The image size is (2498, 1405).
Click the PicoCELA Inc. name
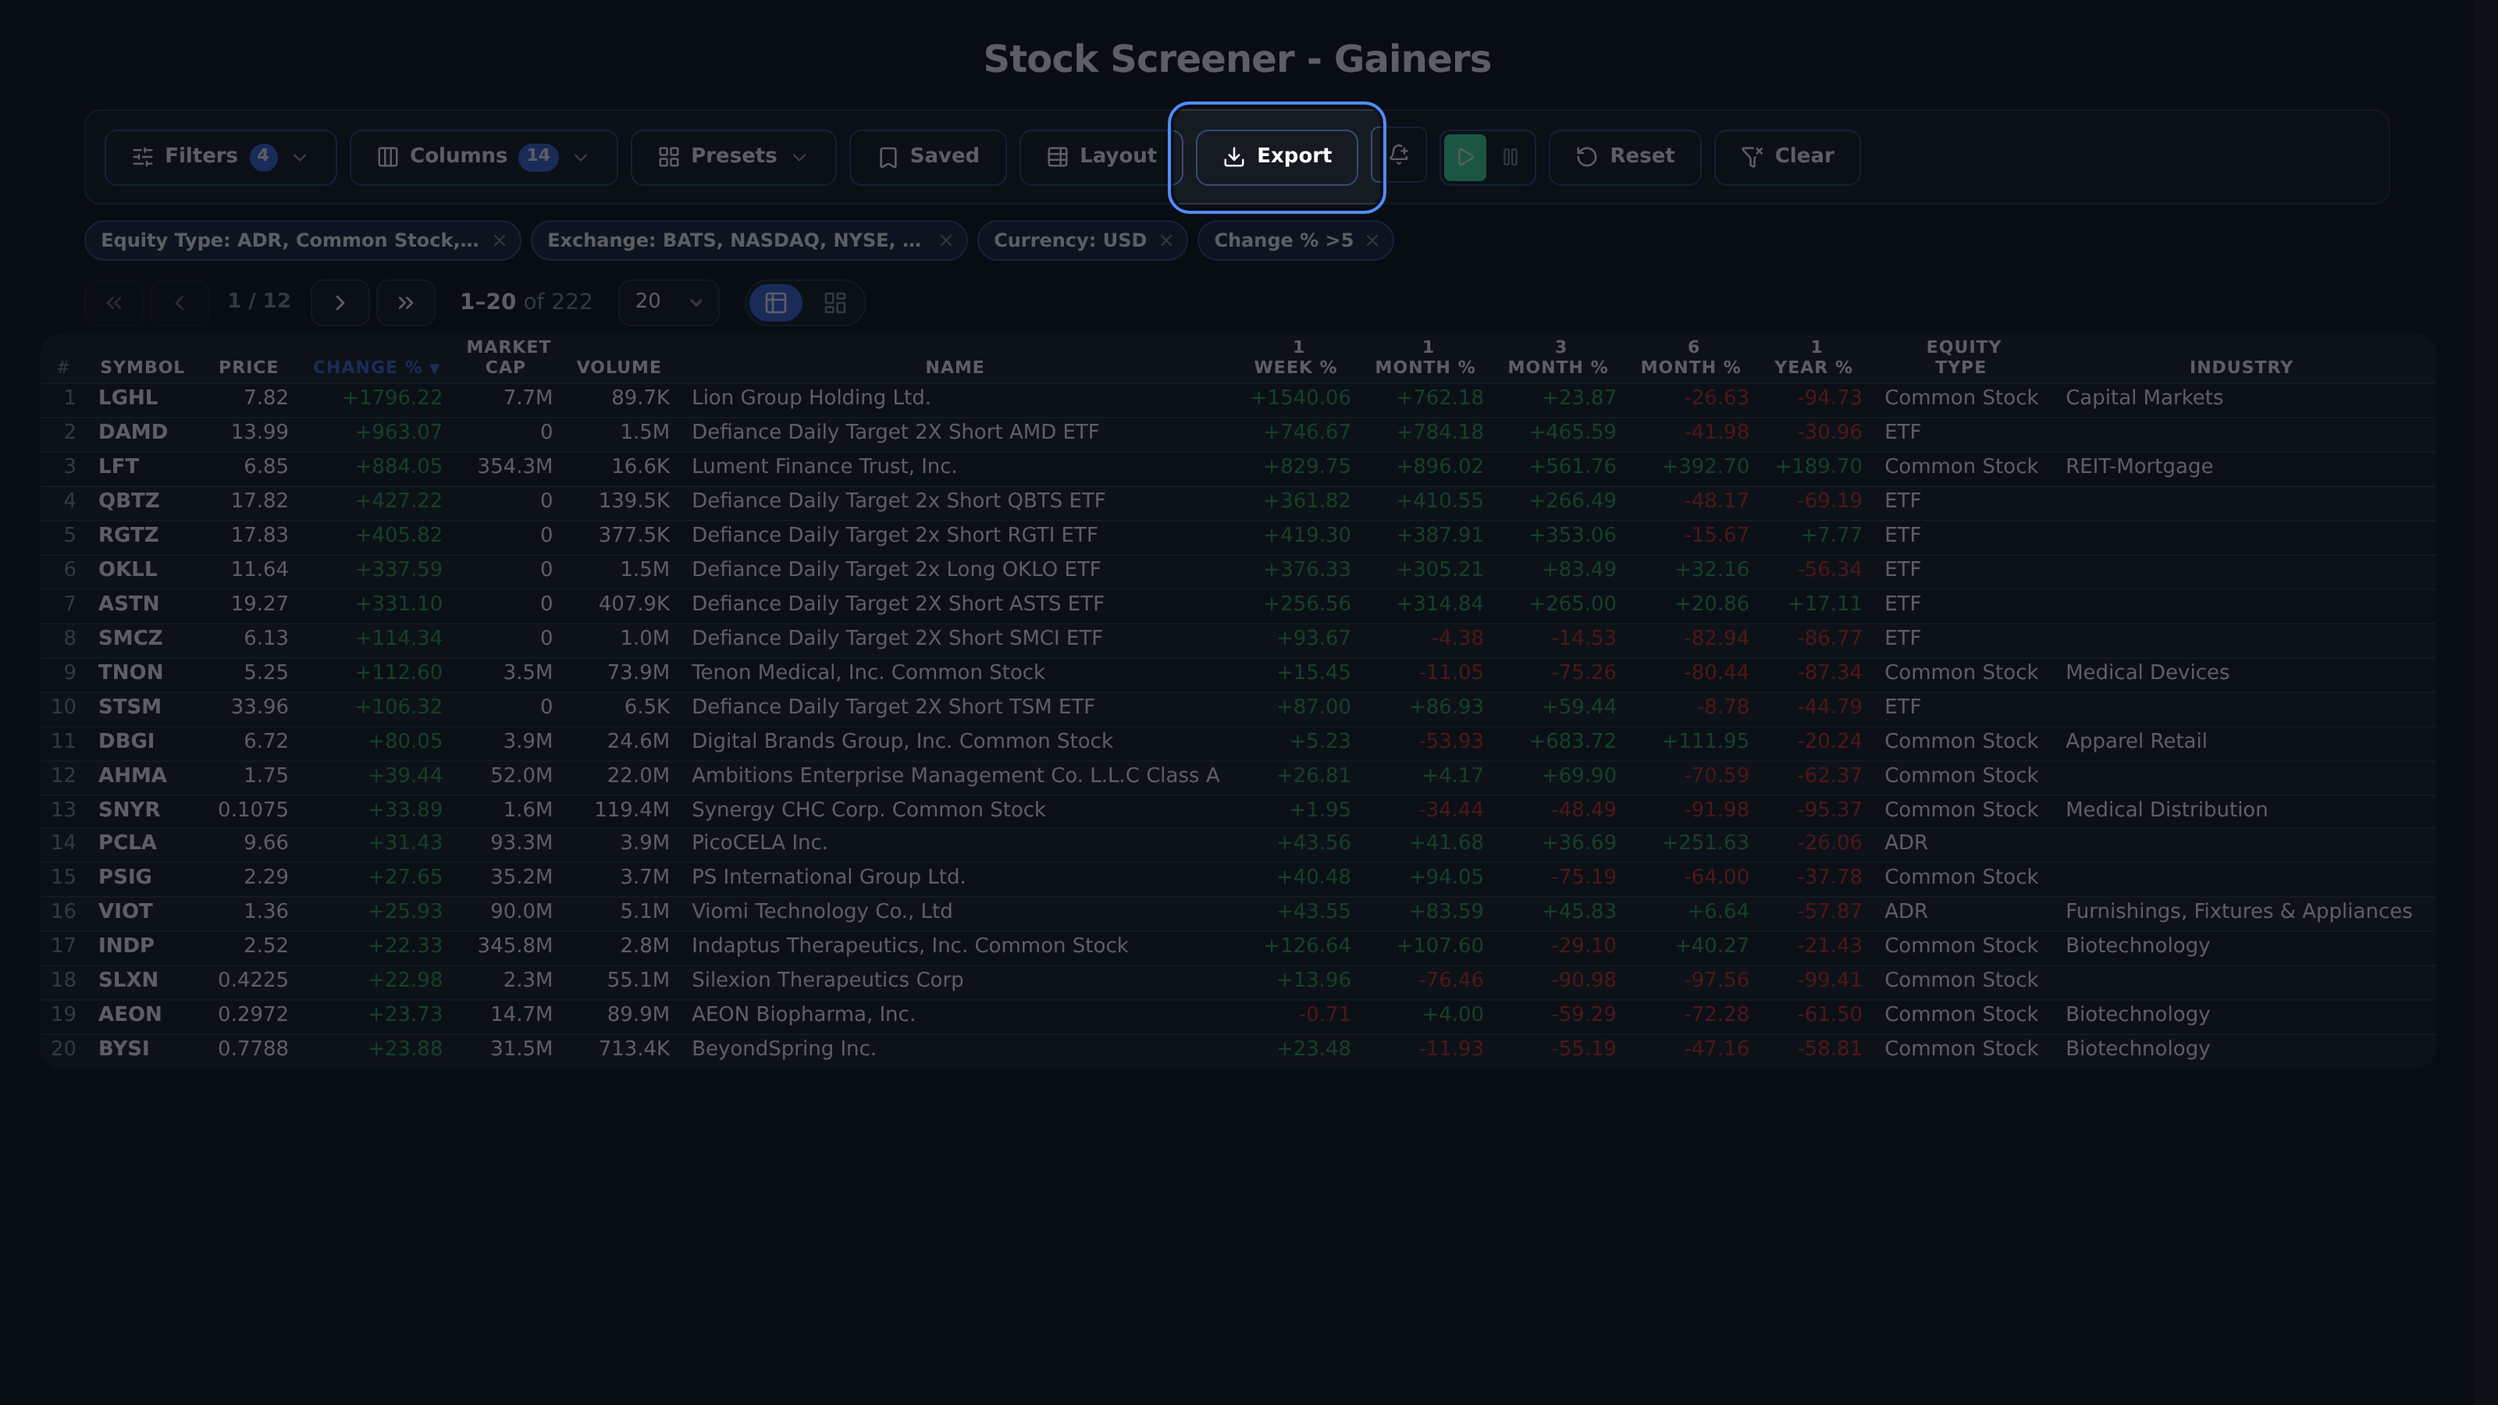(x=760, y=843)
